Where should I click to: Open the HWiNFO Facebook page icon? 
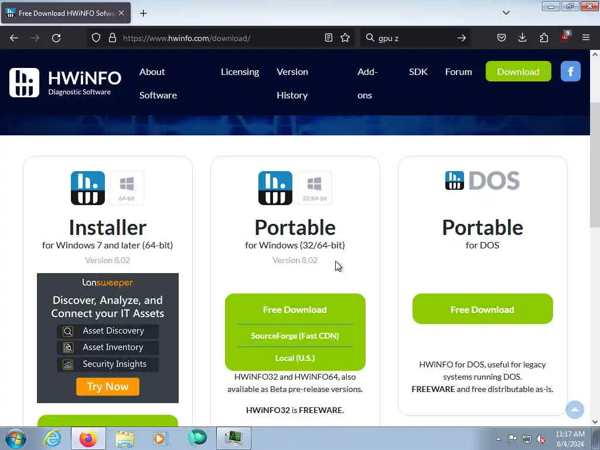click(571, 71)
